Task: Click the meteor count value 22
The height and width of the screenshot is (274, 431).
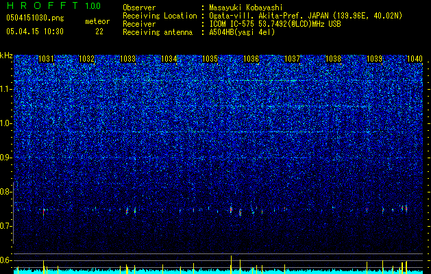Action: [99, 32]
